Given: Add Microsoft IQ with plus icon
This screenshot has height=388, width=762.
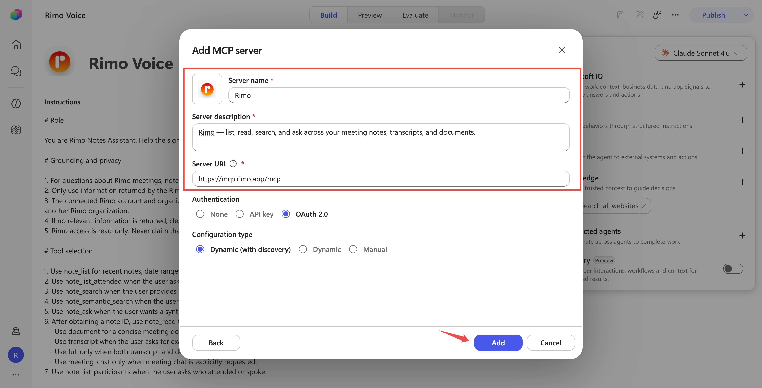Looking at the screenshot, I should pos(742,85).
